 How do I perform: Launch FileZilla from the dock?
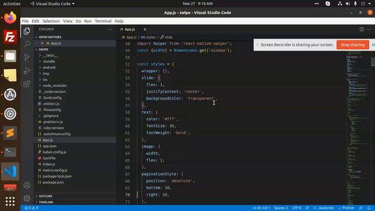[x=10, y=37]
